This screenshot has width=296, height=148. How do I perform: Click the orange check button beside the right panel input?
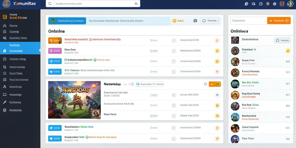279,21
